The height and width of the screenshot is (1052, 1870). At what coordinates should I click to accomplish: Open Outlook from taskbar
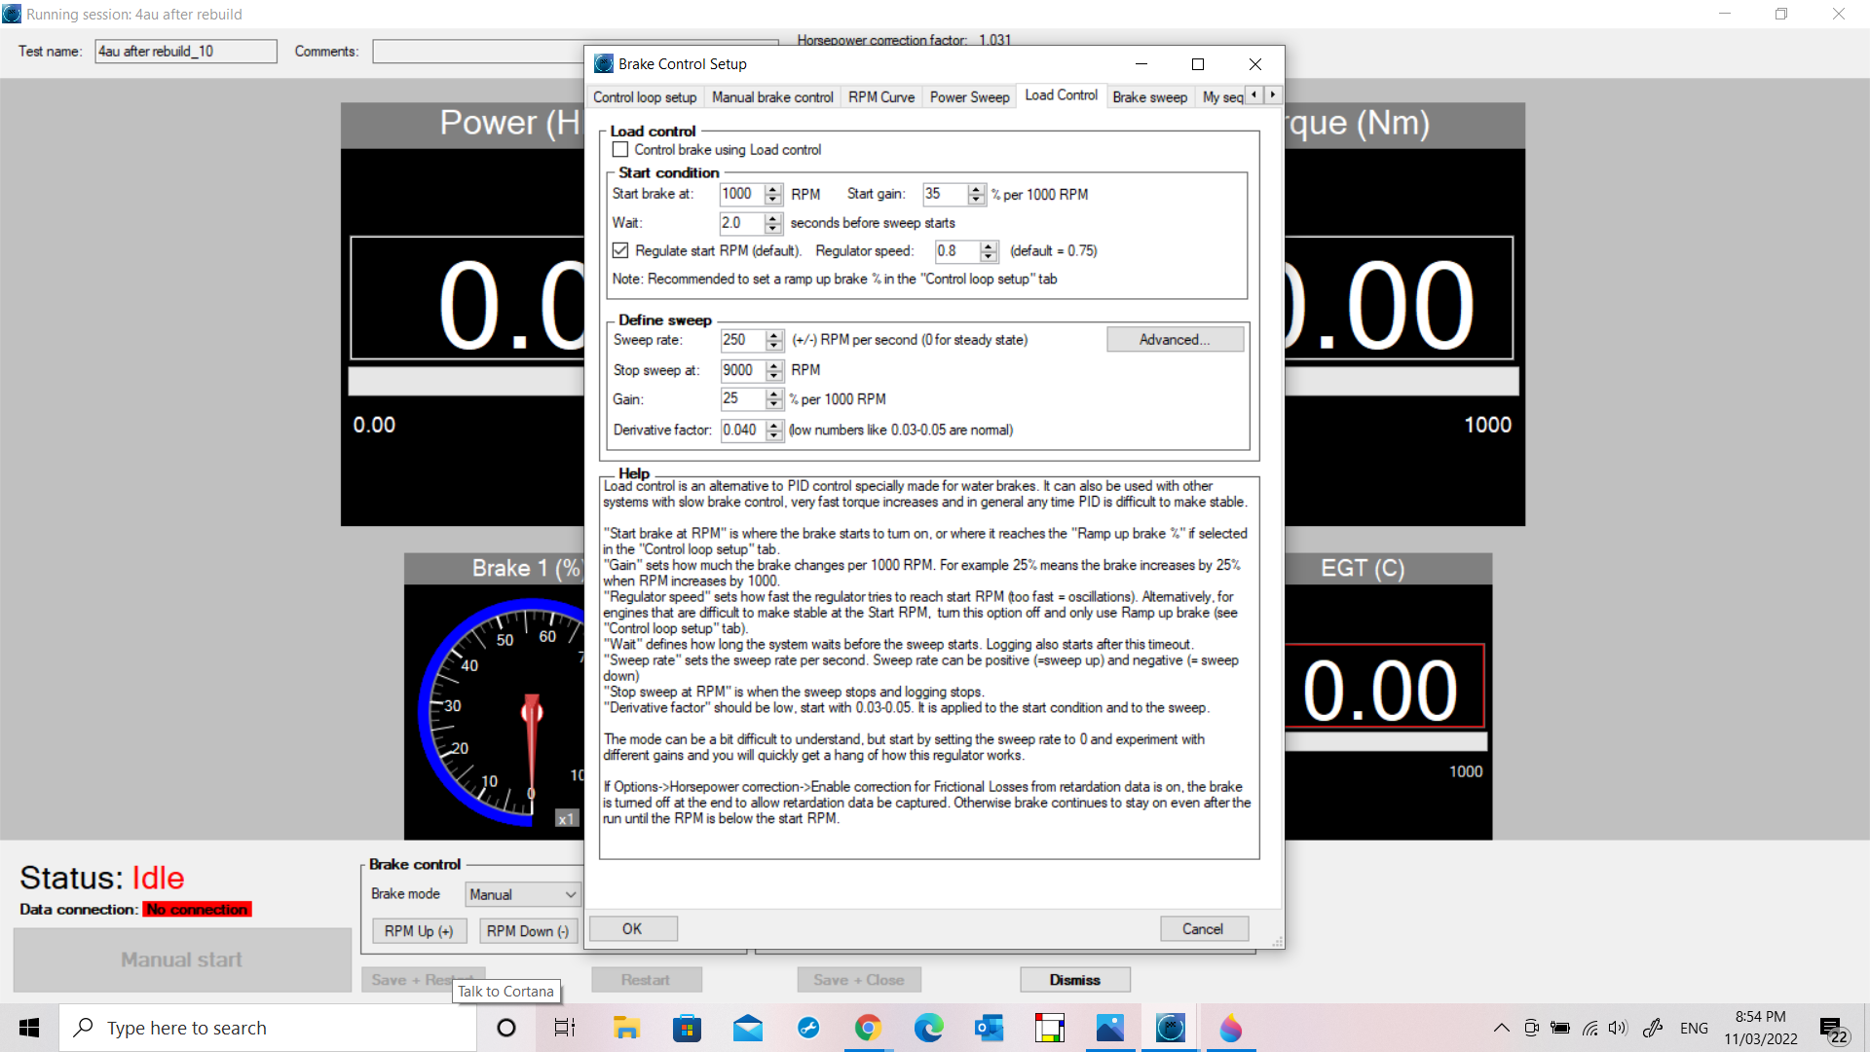click(989, 1028)
